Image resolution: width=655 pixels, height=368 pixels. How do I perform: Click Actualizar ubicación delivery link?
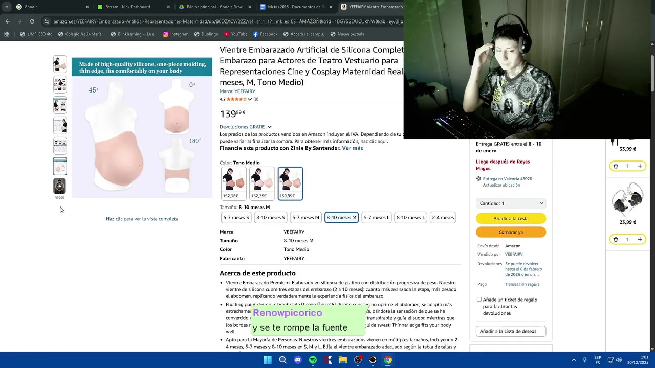click(501, 185)
